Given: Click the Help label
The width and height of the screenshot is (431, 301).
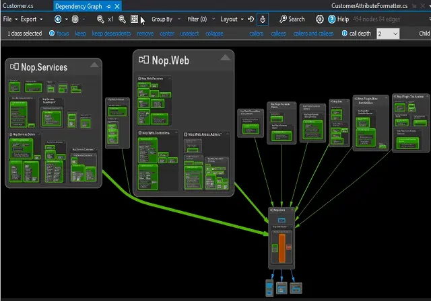Looking at the screenshot, I should point(343,19).
